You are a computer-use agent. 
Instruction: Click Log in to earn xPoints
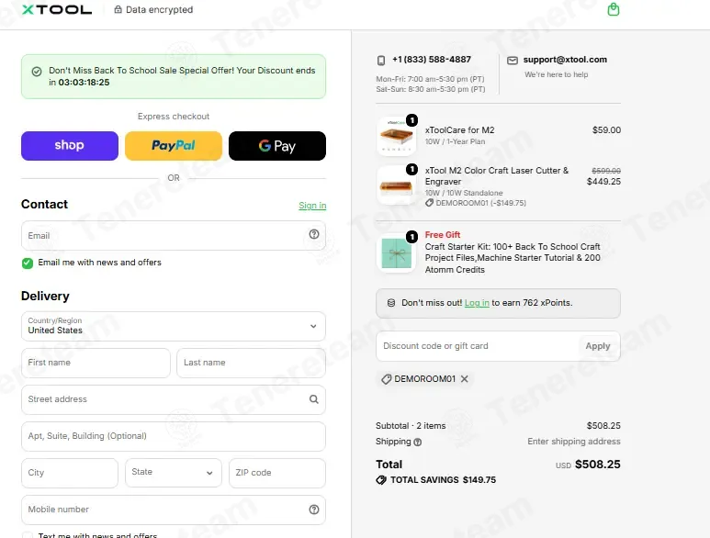point(477,303)
